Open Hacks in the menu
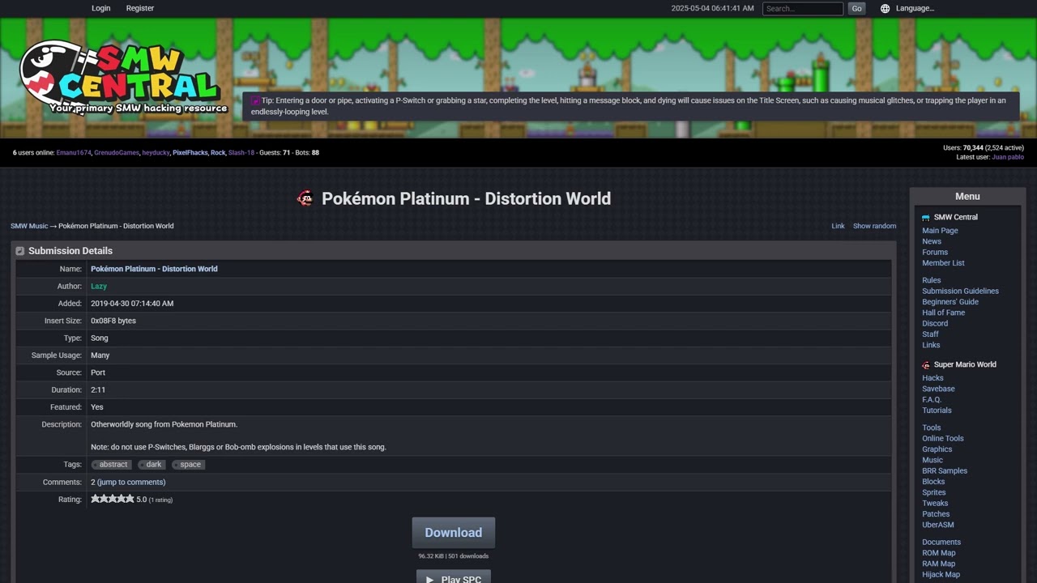Image resolution: width=1037 pixels, height=583 pixels. [932, 378]
